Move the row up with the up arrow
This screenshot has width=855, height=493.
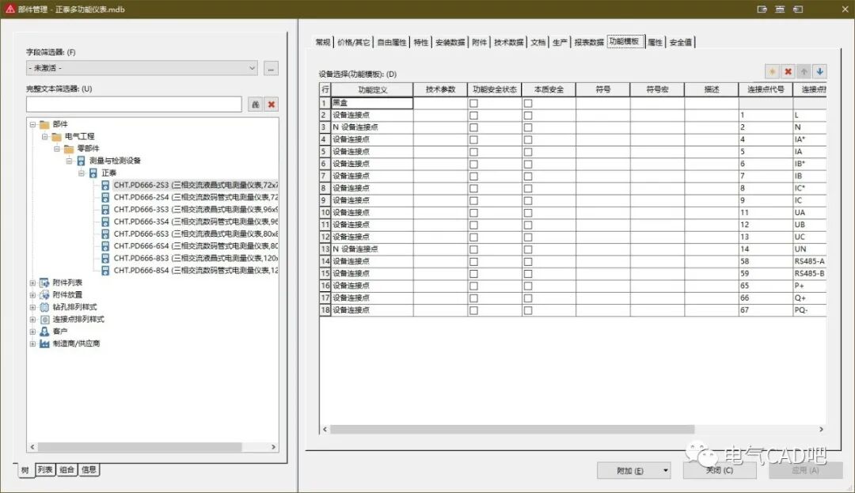[x=804, y=71]
